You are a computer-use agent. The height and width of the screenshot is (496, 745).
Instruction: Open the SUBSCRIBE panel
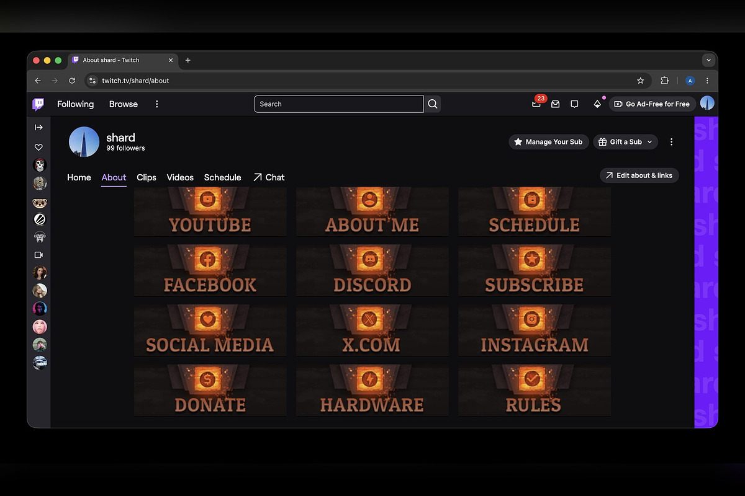click(535, 270)
